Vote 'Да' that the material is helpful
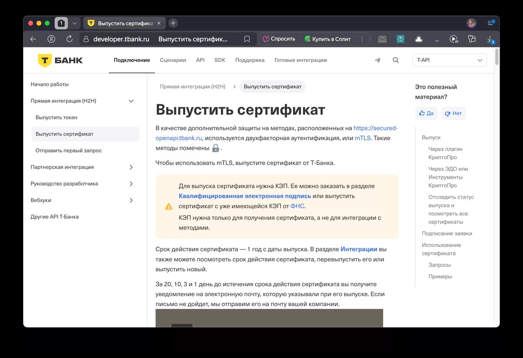Image resolution: width=523 pixels, height=358 pixels. click(x=426, y=113)
